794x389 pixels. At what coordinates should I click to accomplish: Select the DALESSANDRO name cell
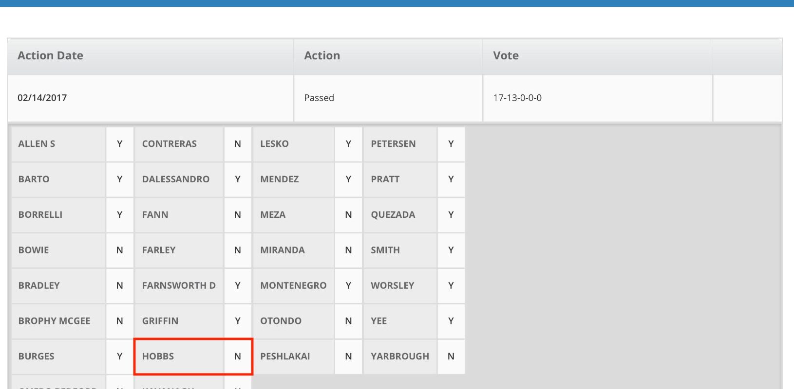click(x=179, y=179)
